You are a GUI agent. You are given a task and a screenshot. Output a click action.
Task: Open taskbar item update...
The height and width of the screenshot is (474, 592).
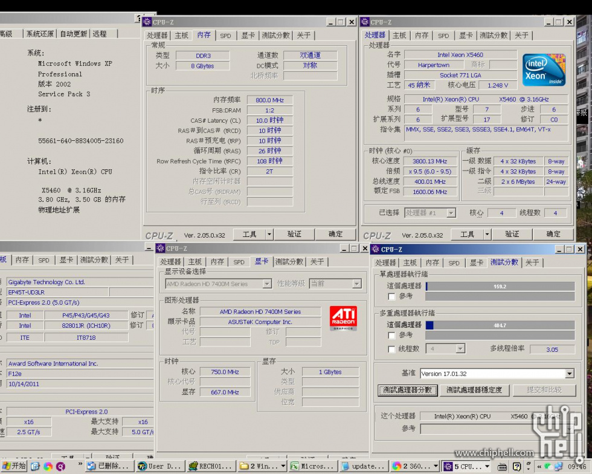tap(364, 466)
